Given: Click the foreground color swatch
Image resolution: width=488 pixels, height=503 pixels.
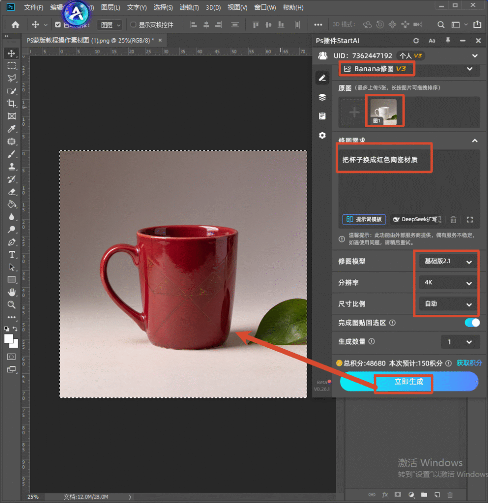Looking at the screenshot, I should tap(9, 339).
